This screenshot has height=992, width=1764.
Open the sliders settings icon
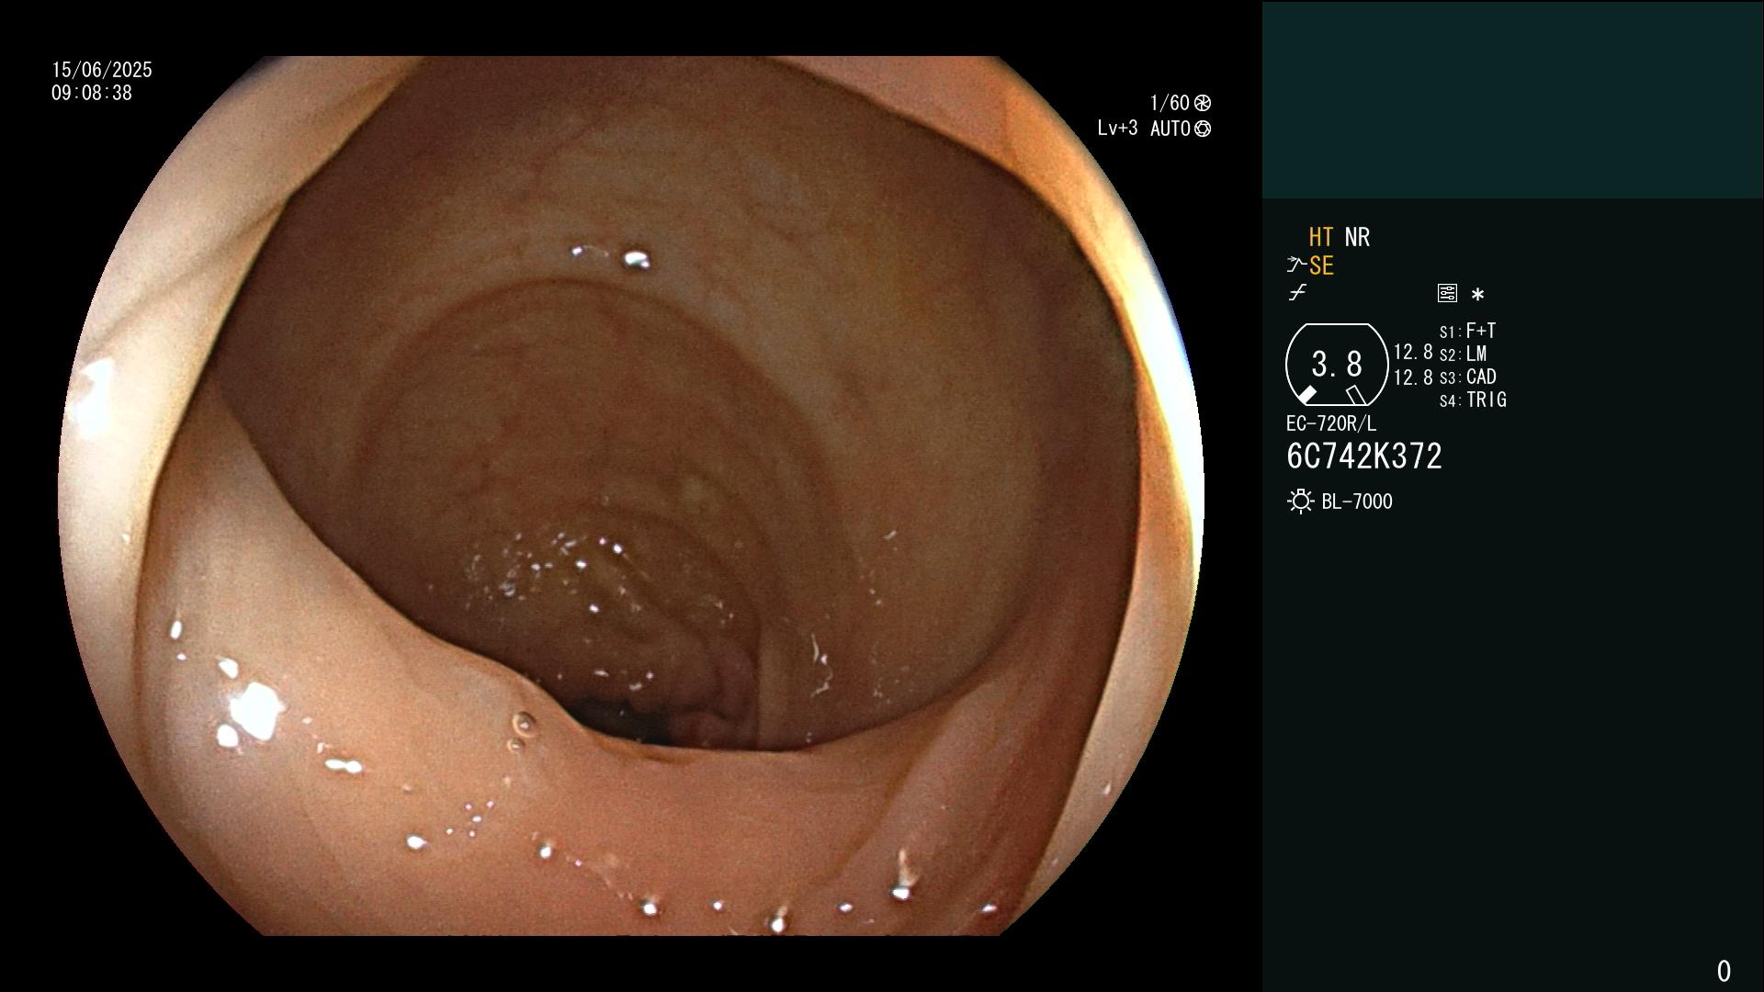[x=1447, y=293]
